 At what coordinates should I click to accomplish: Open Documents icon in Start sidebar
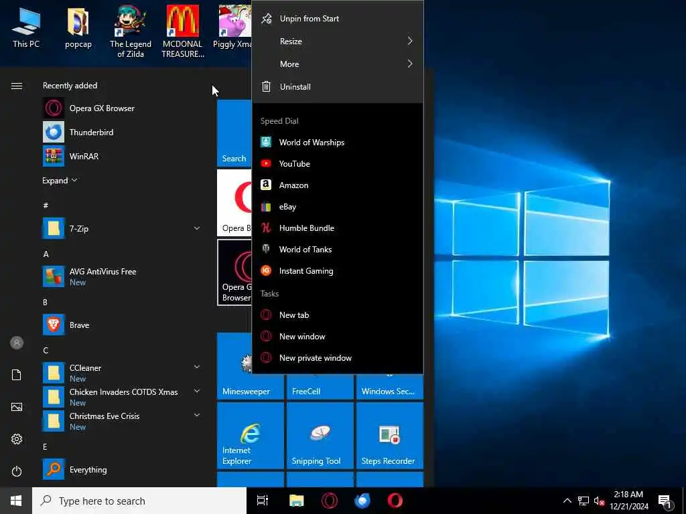[17, 375]
